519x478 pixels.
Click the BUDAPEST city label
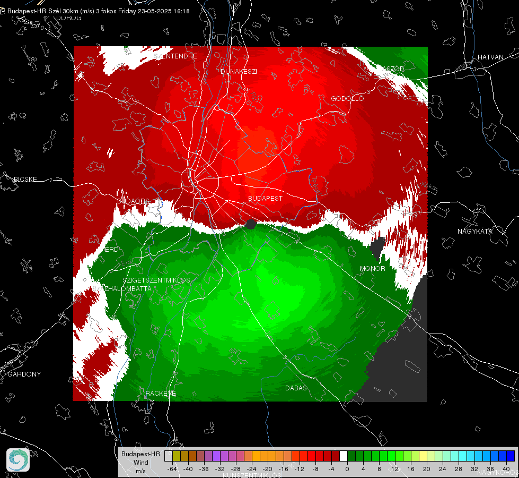click(266, 198)
